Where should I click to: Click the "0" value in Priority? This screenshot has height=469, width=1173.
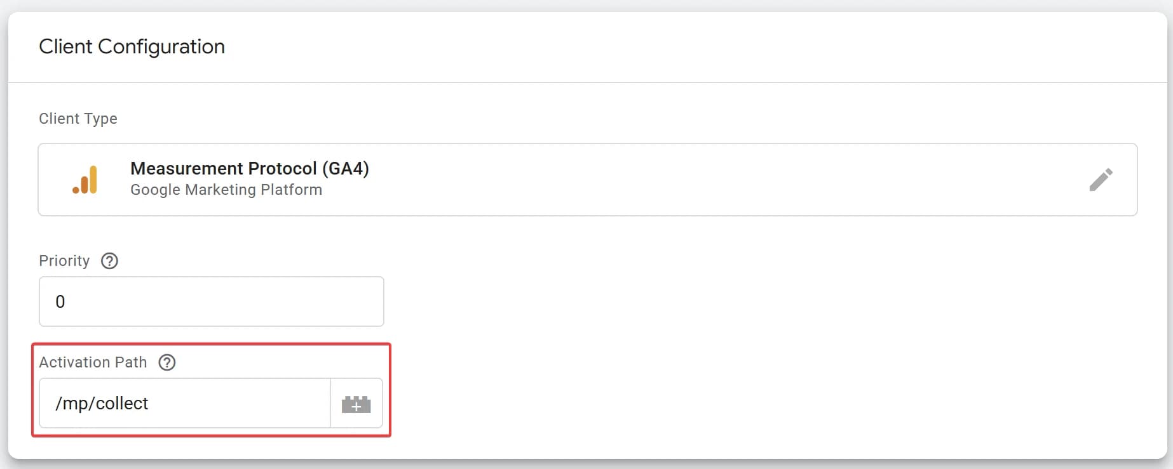coord(60,301)
